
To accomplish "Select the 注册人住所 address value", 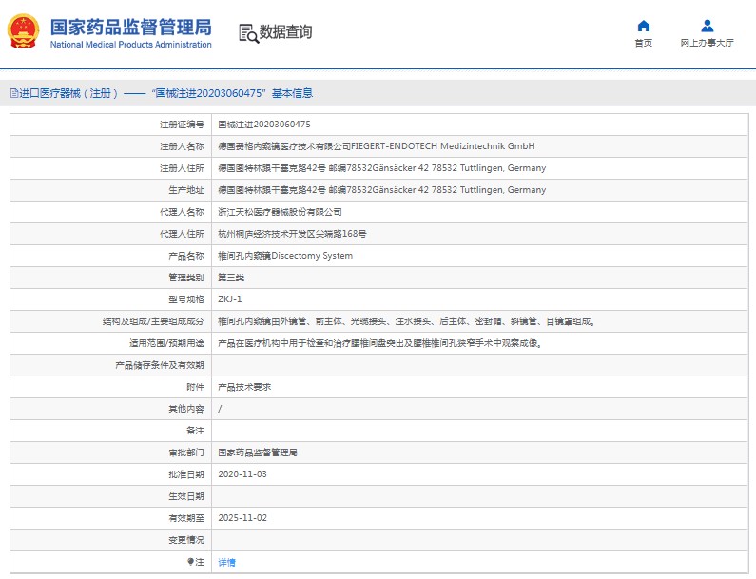I will tap(382, 168).
